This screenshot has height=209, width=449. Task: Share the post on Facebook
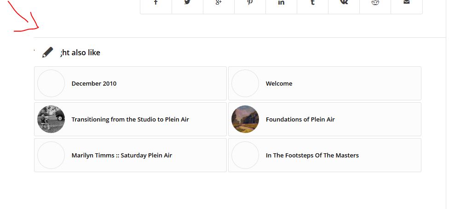(x=156, y=3)
